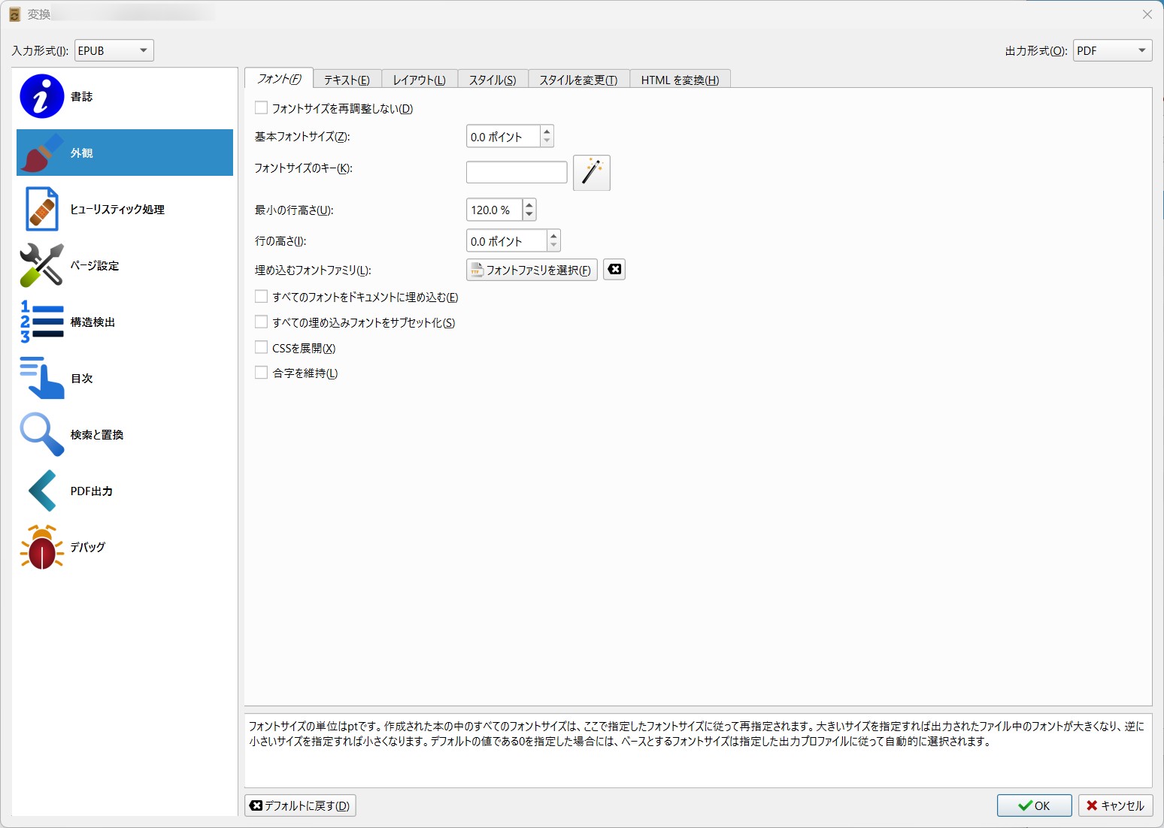Open the 書誌 metadata section icon
The width and height of the screenshot is (1164, 828).
(x=42, y=96)
